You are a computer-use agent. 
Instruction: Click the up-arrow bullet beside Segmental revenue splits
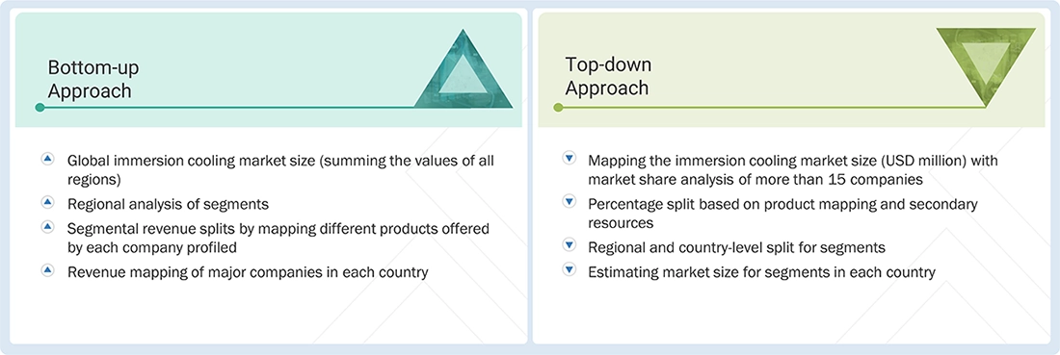pos(47,227)
